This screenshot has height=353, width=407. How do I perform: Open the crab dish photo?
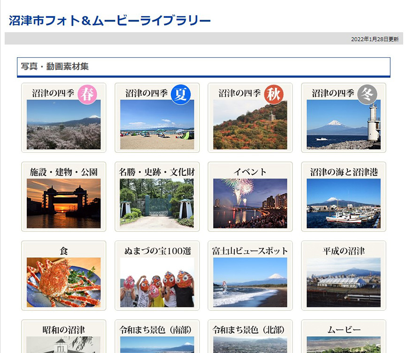coord(63,282)
